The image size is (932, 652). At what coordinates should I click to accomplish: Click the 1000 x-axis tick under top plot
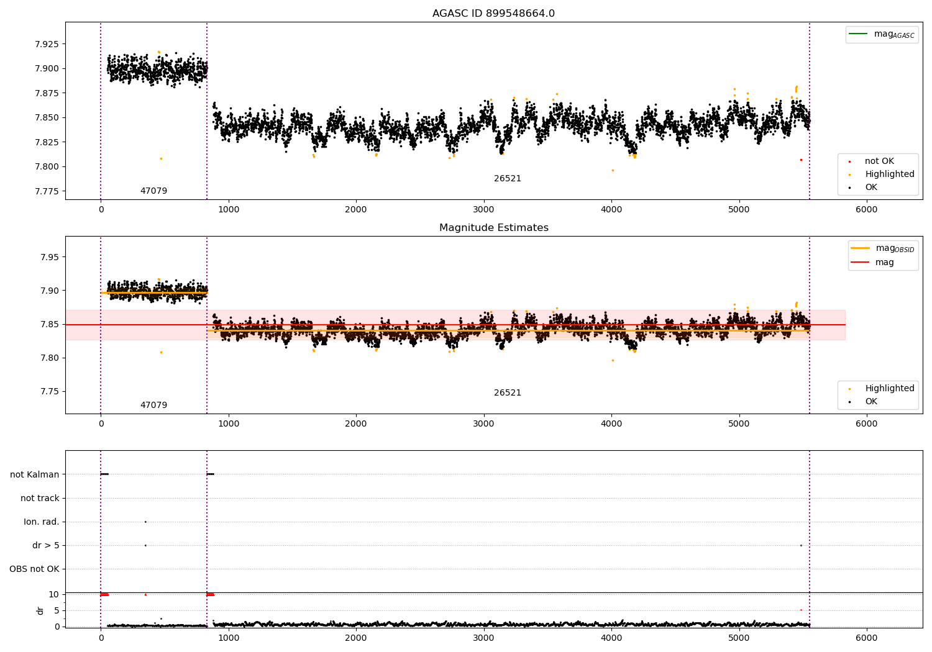tap(229, 210)
